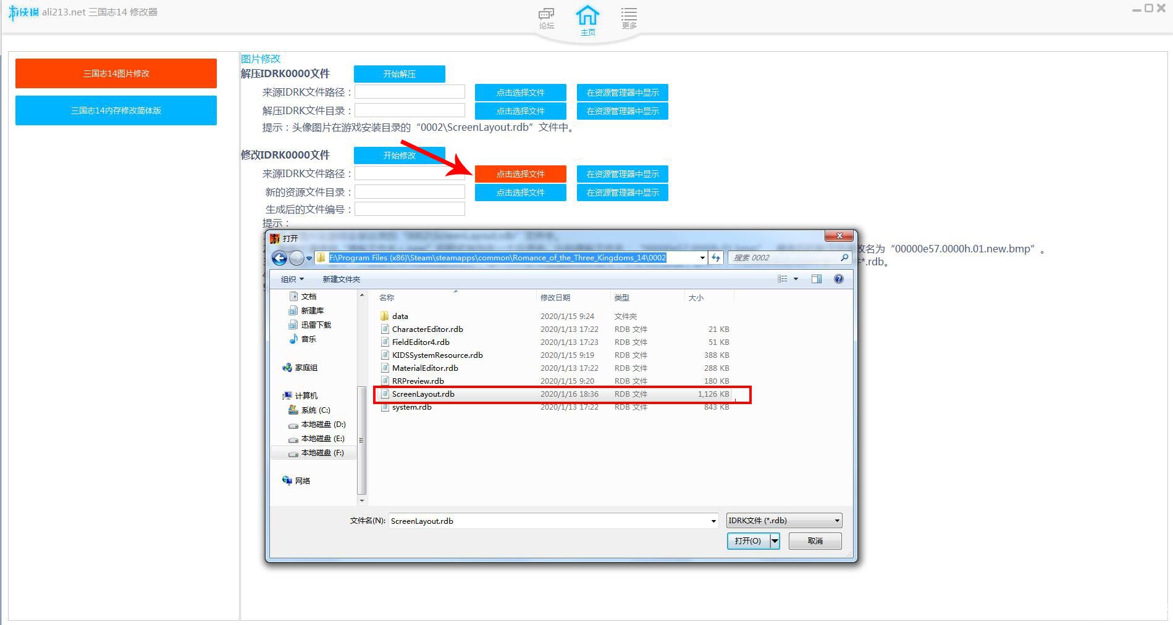Click the 文件名 input box
1173x625 pixels.
click(x=553, y=521)
